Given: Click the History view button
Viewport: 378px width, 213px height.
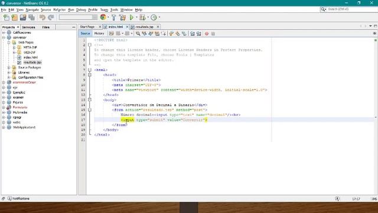Looking at the screenshot, I should pyautogui.click(x=99, y=34).
